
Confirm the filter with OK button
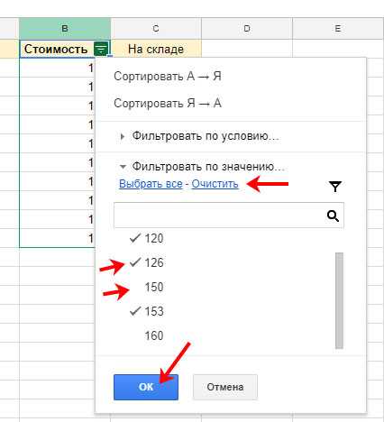coord(146,387)
